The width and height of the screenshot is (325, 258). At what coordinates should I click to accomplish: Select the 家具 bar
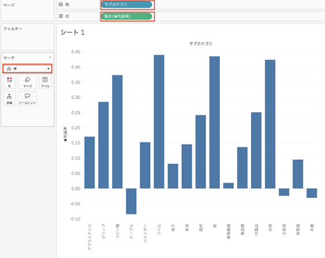(x=187, y=167)
